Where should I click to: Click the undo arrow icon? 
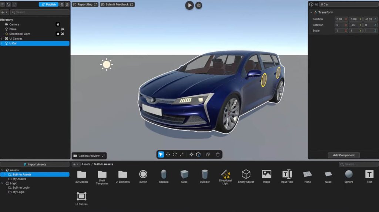9,4
